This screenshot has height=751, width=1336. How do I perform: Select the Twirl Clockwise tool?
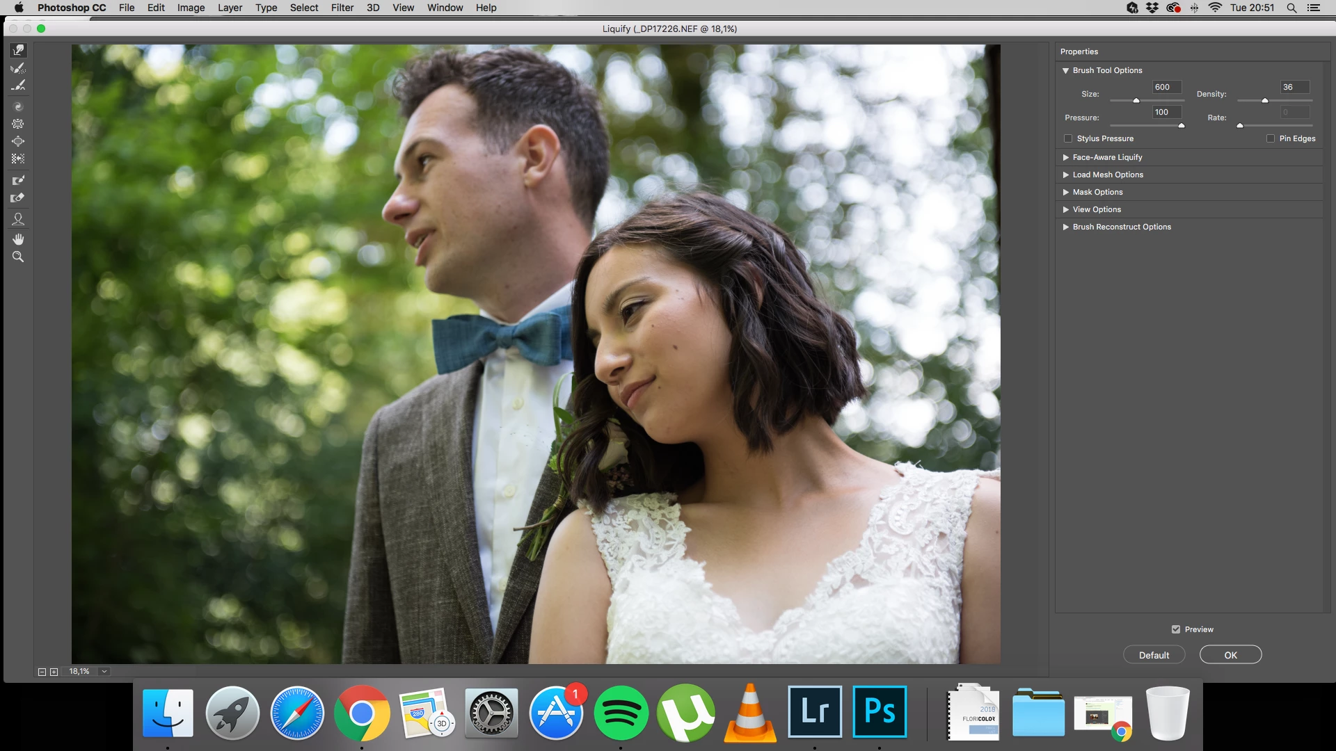tap(18, 106)
